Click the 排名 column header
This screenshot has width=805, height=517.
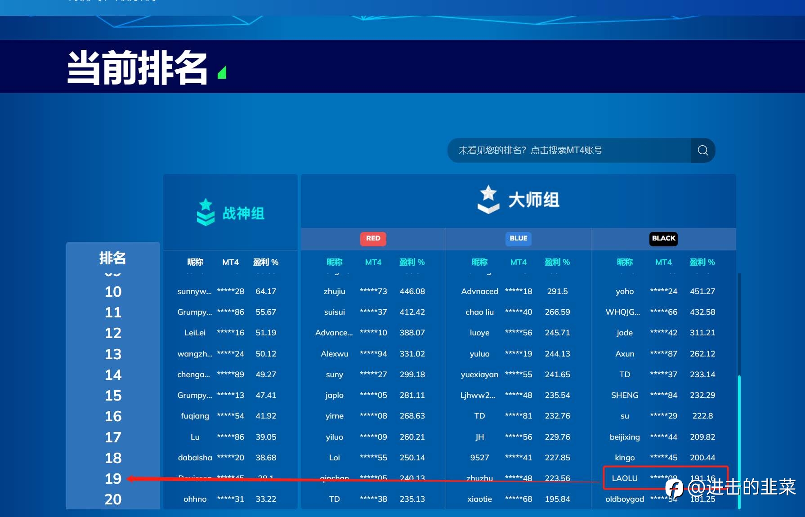112,258
